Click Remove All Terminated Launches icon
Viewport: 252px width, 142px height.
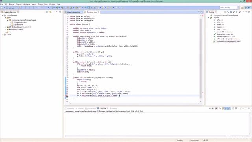216,108
